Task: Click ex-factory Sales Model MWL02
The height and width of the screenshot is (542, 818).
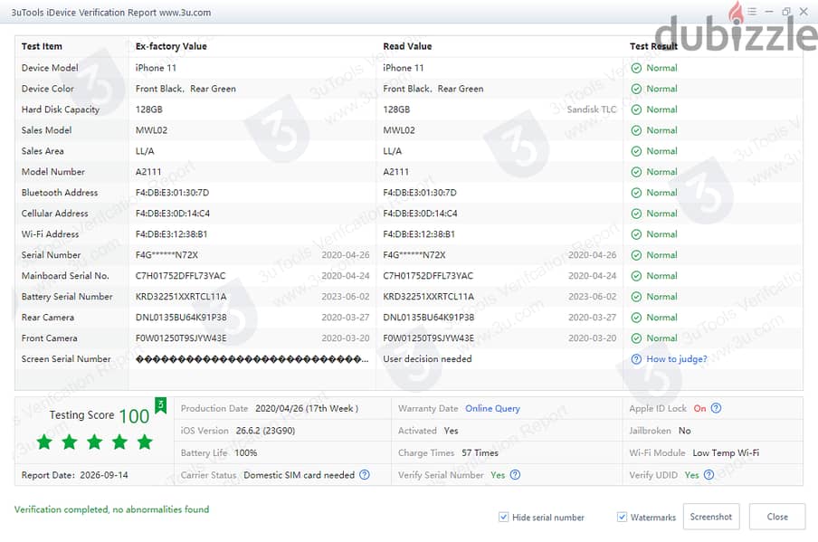Action: coord(151,130)
